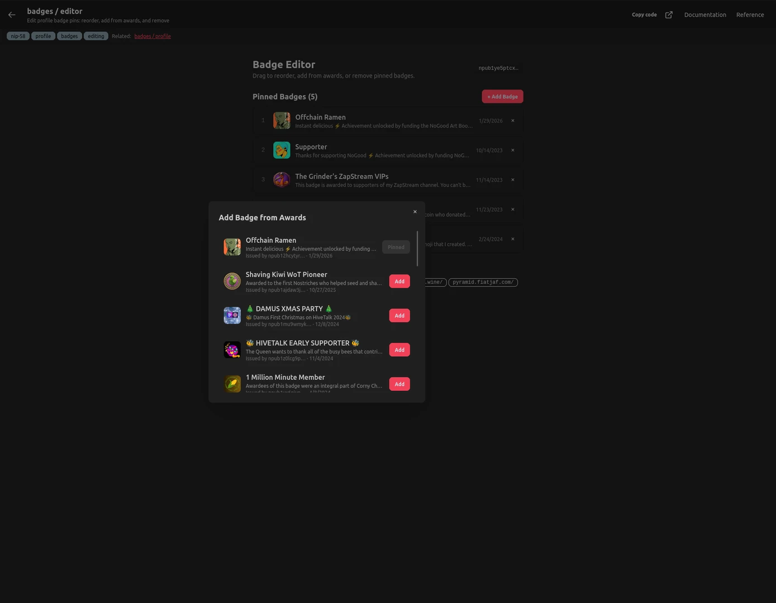Click the HIVETALK EARLY SUPPORTER title

point(303,343)
